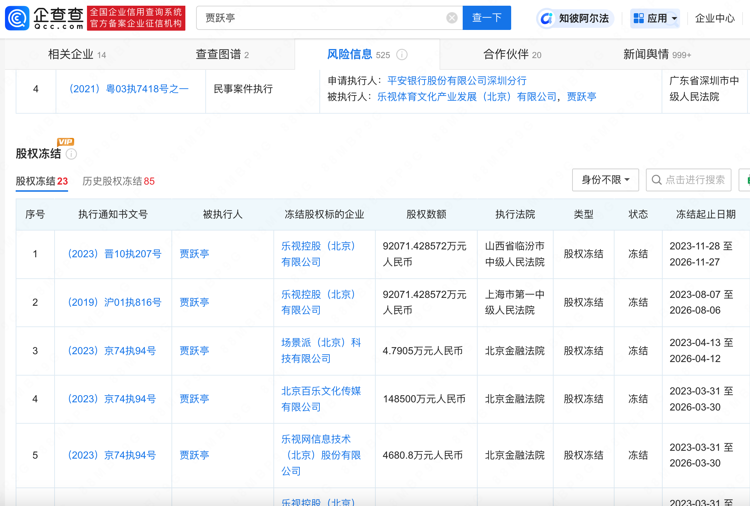The width and height of the screenshot is (750, 506).
Task: Click 山西省临汾市中级人民法院 court cell
Action: [x=515, y=254]
